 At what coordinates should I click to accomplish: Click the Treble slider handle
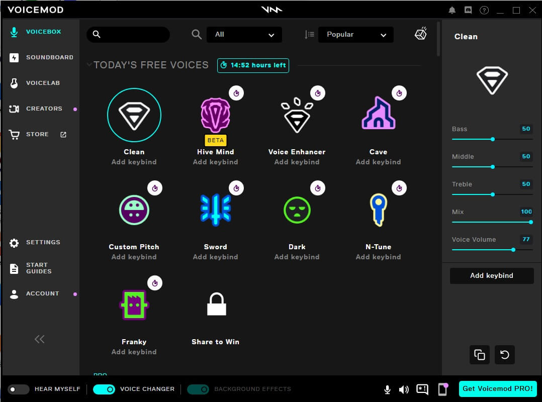(493, 194)
